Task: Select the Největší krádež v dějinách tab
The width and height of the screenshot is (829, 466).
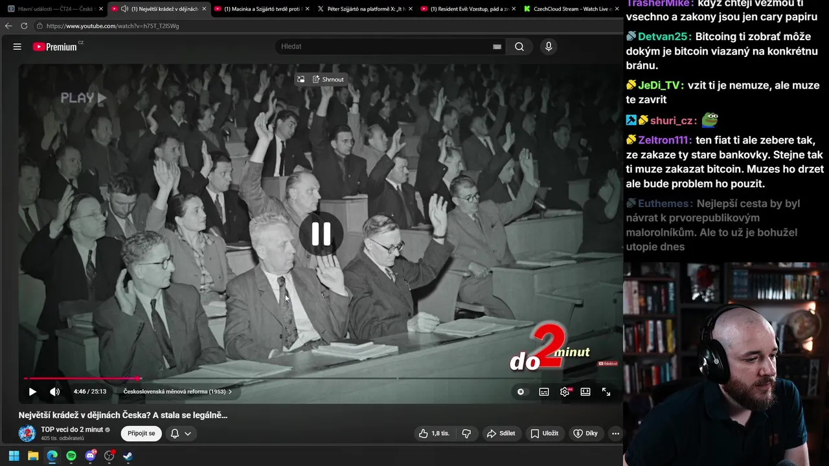Action: (x=160, y=8)
